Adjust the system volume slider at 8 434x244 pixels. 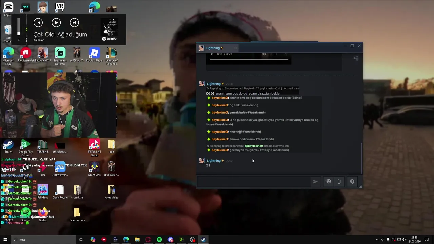click(x=19, y=26)
